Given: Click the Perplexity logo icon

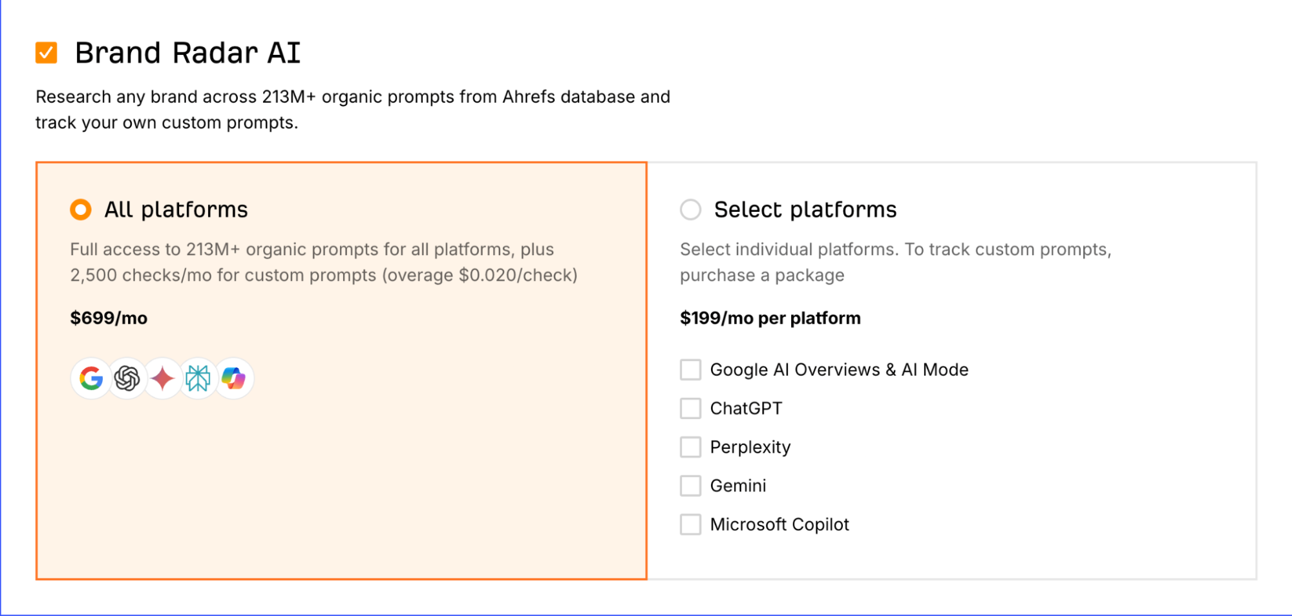Looking at the screenshot, I should pyautogui.click(x=198, y=378).
